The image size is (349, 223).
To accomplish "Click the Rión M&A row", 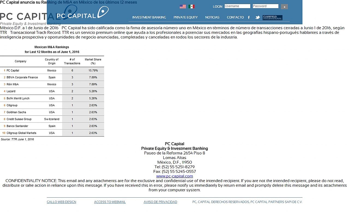I will point(52,84).
